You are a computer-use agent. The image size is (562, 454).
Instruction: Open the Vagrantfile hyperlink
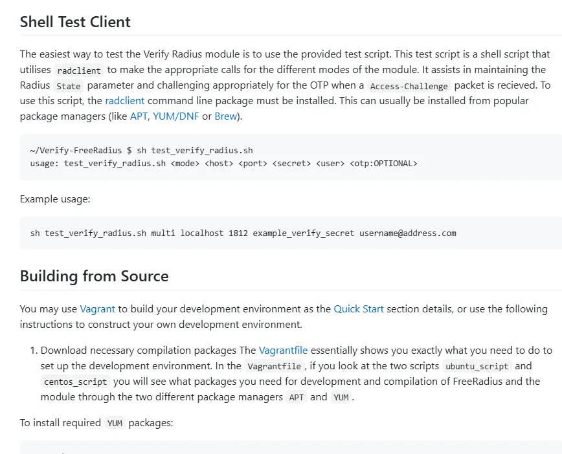coord(283,350)
